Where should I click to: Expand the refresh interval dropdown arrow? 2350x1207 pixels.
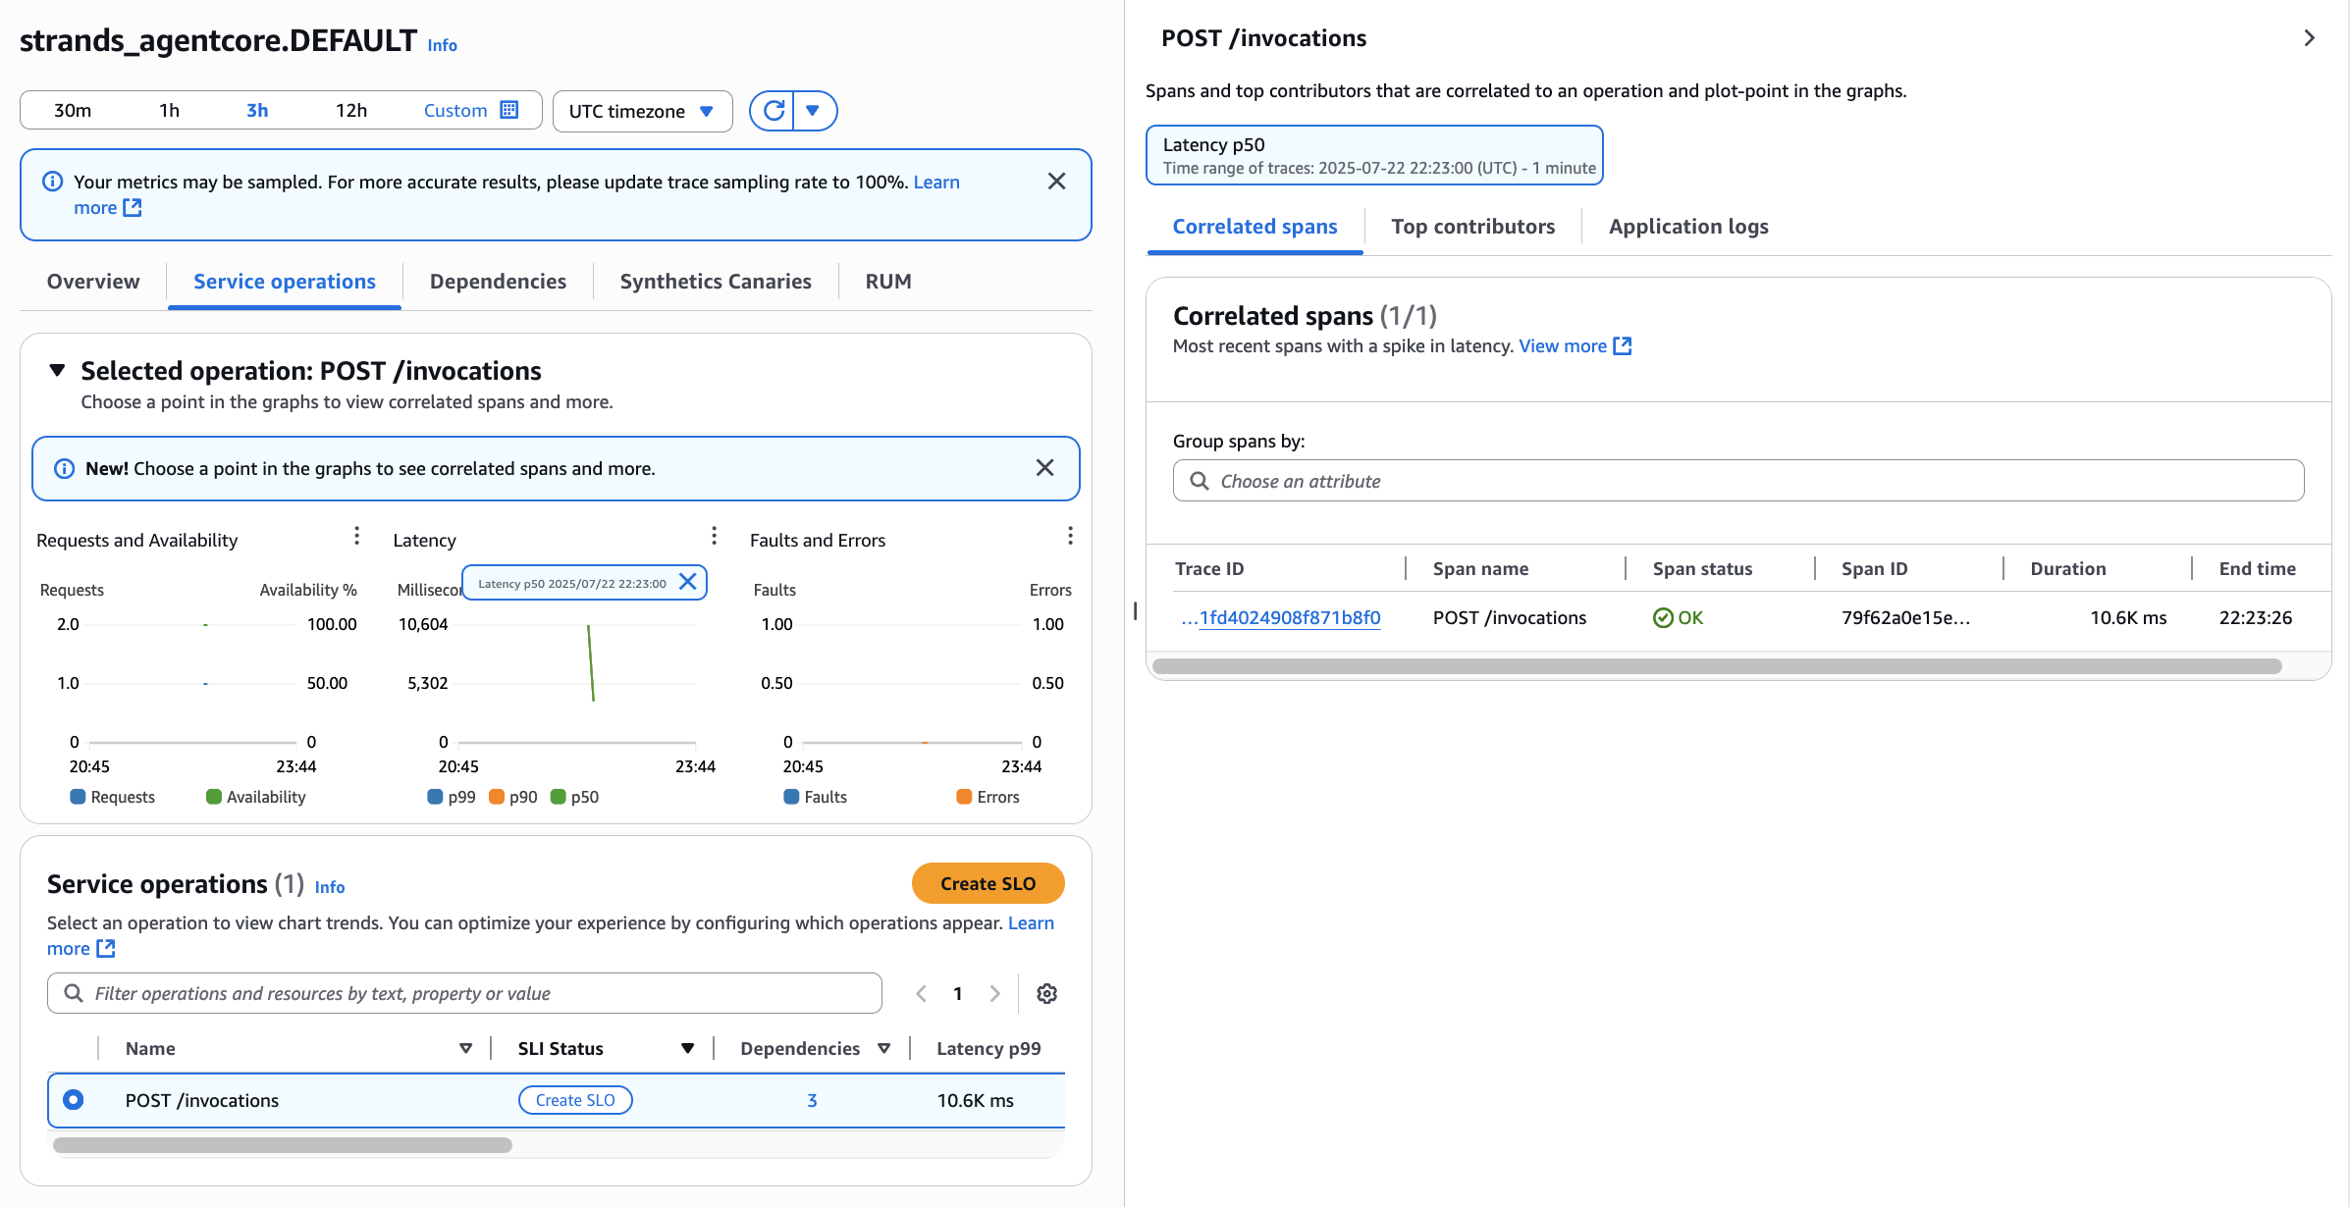coord(813,111)
